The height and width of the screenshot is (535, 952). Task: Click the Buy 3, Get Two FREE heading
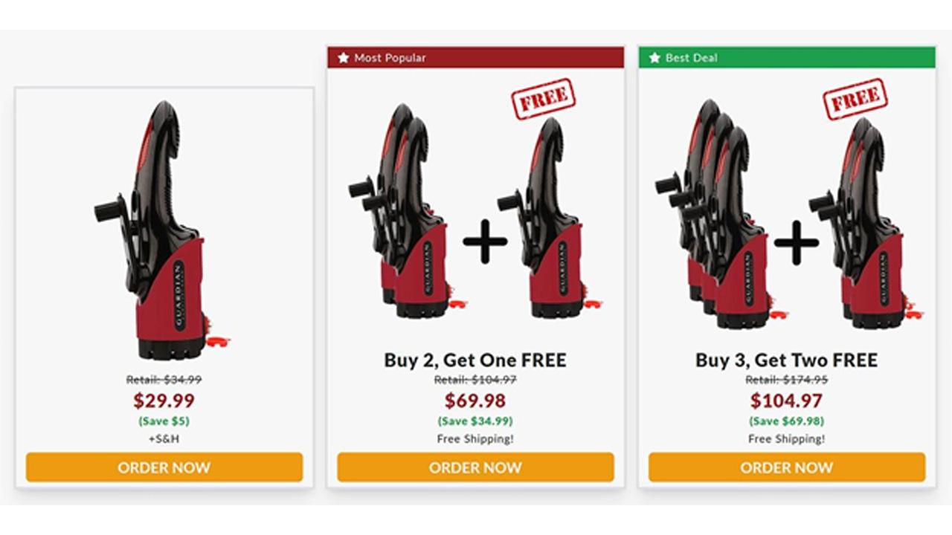(787, 360)
